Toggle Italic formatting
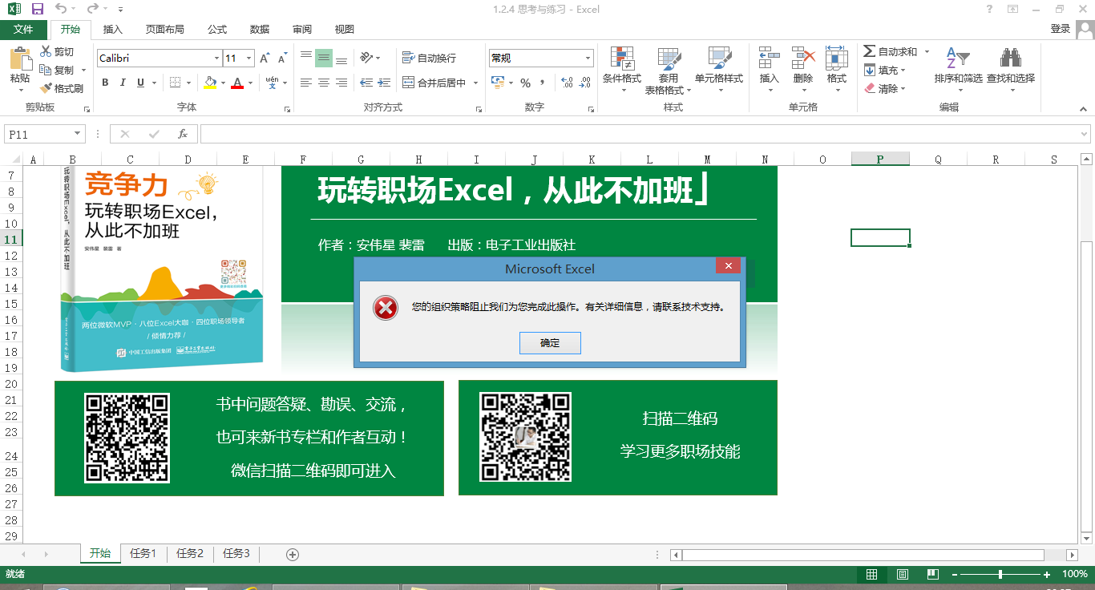 coord(123,83)
